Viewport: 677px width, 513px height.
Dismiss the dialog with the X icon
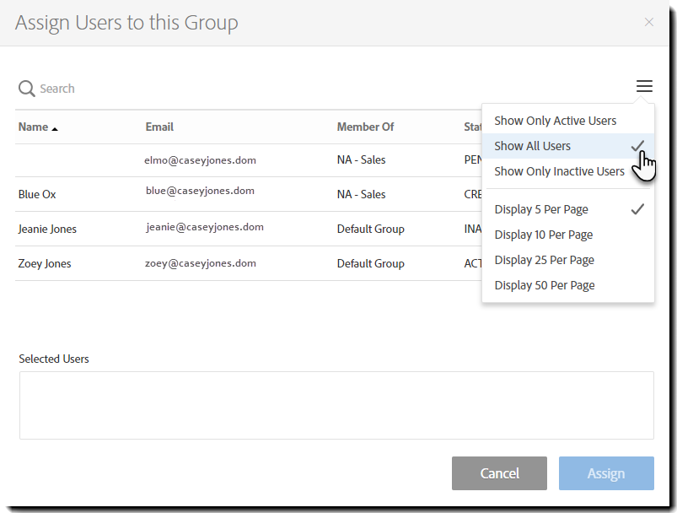tap(649, 22)
